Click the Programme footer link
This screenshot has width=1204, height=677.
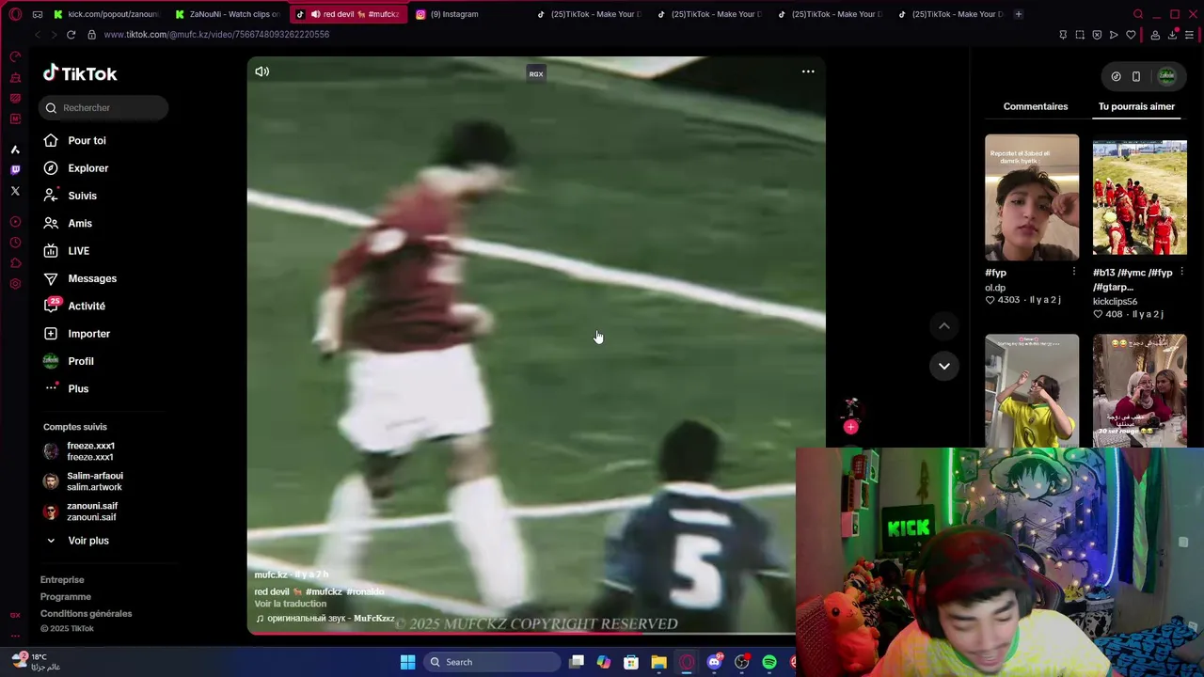pos(66,597)
